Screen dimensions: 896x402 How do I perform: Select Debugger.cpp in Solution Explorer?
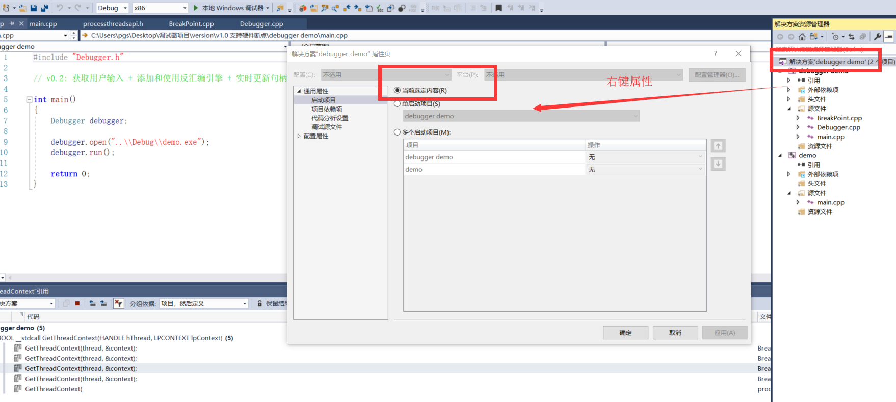point(838,127)
